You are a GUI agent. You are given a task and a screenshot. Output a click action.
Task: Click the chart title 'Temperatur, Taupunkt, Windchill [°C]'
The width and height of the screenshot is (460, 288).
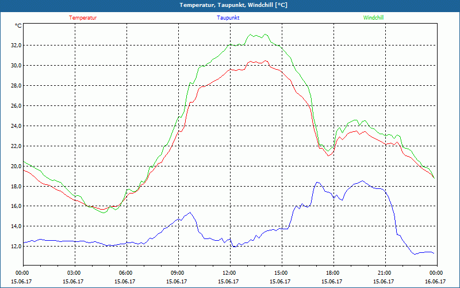[x=233, y=5]
